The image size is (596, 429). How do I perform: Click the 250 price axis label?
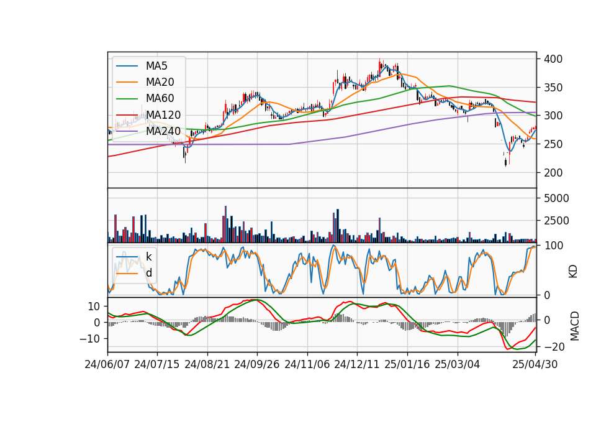[553, 144]
